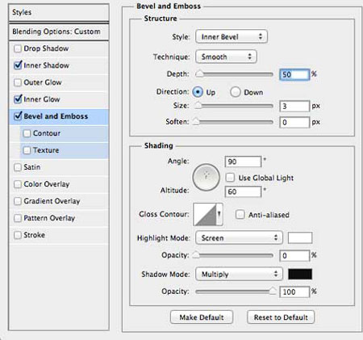Click the Angle and Altitude dial
The width and height of the screenshot is (363, 340).
pos(206,177)
